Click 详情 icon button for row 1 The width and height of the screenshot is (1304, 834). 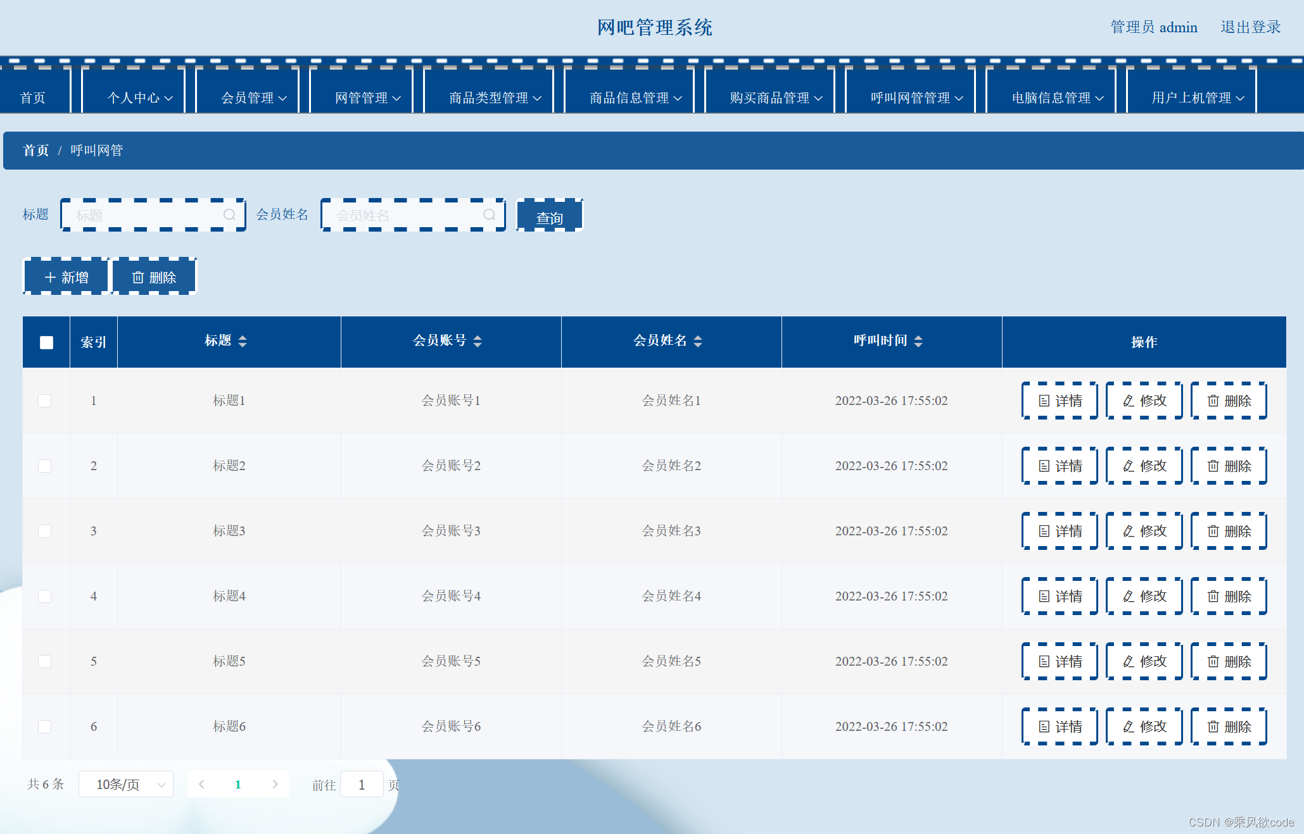[1060, 401]
